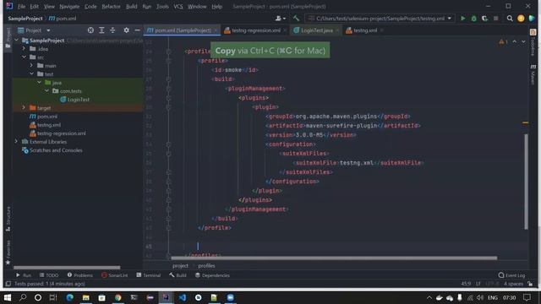Collapse all in Project panel
Image resolution: width=541 pixels, height=304 pixels.
(112, 30)
